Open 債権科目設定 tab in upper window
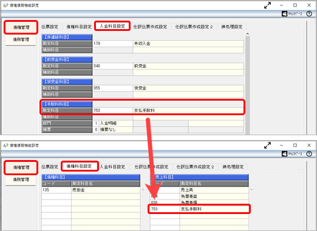 [x=79, y=27]
